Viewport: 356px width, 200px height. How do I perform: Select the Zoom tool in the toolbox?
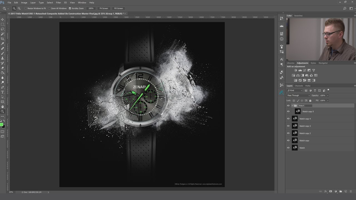(x=3, y=111)
